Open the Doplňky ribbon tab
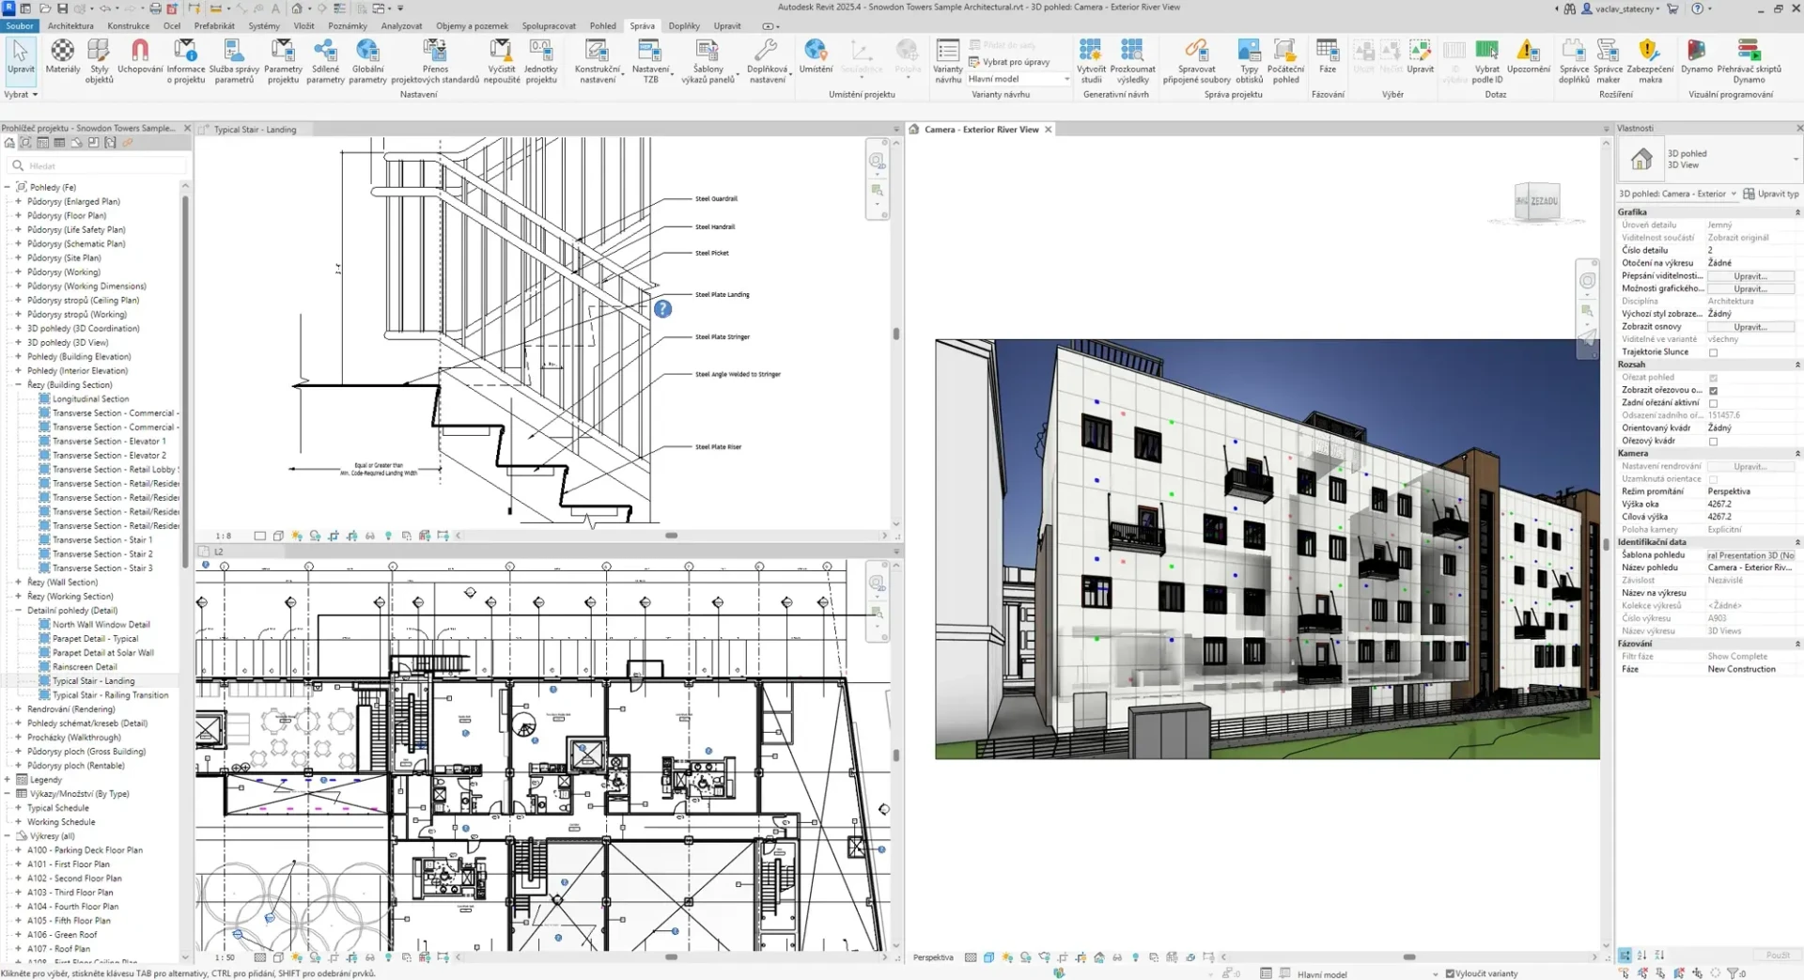Viewport: 1804px width, 980px height. click(684, 26)
